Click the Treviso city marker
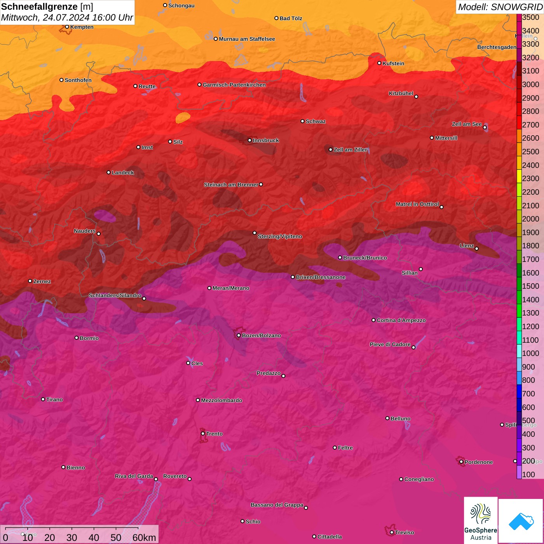 [x=392, y=532]
